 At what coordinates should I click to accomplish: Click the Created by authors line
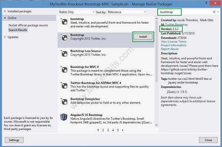[x=187, y=20]
